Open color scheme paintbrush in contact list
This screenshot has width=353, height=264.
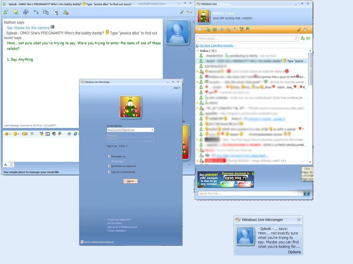click(x=299, y=30)
